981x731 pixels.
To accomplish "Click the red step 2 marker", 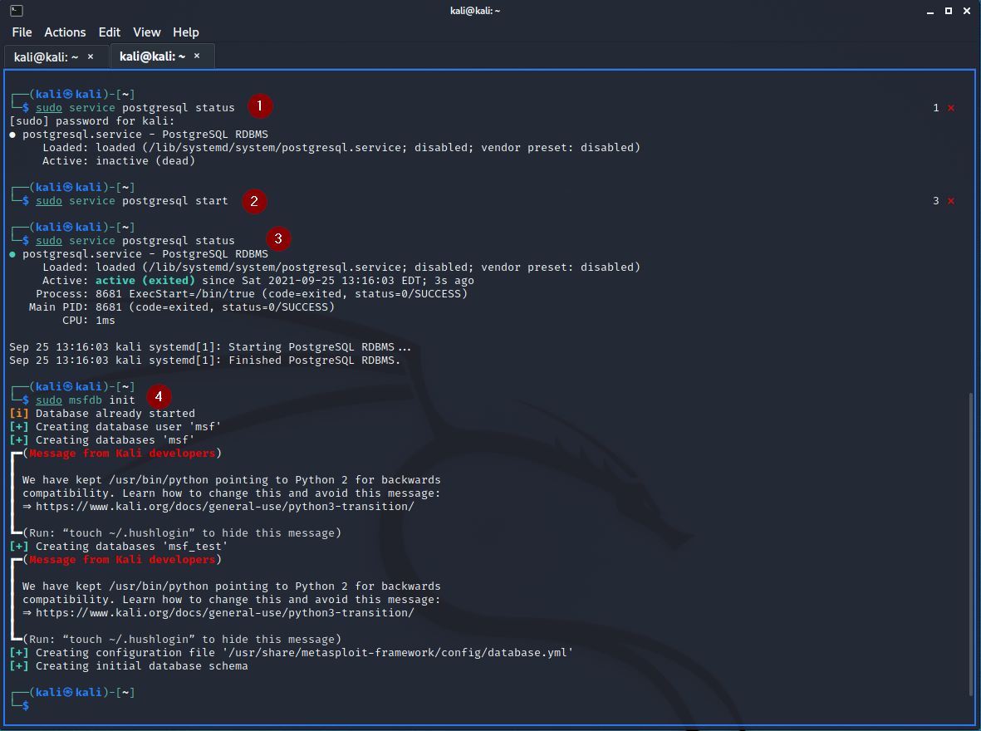I will point(254,200).
